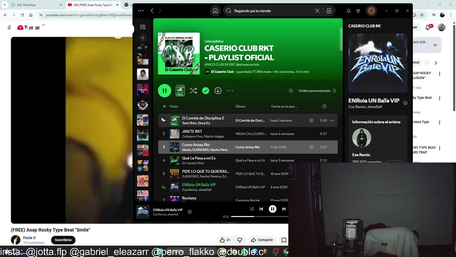Image resolution: width=456 pixels, height=257 pixels.
Task: Download the CASERIO CLUB RKT playlist
Action: (x=218, y=91)
